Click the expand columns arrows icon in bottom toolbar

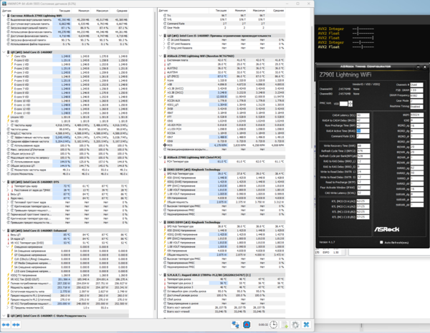pyautogui.click(x=6, y=325)
